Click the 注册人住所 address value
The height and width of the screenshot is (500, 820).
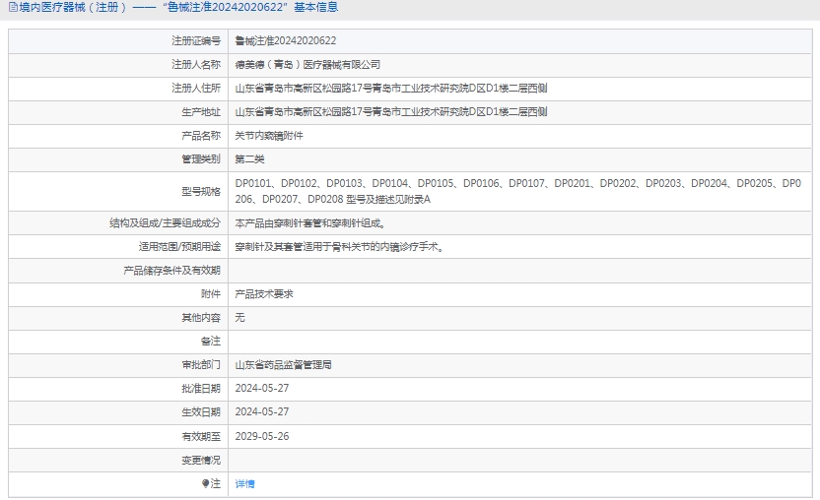coord(391,89)
